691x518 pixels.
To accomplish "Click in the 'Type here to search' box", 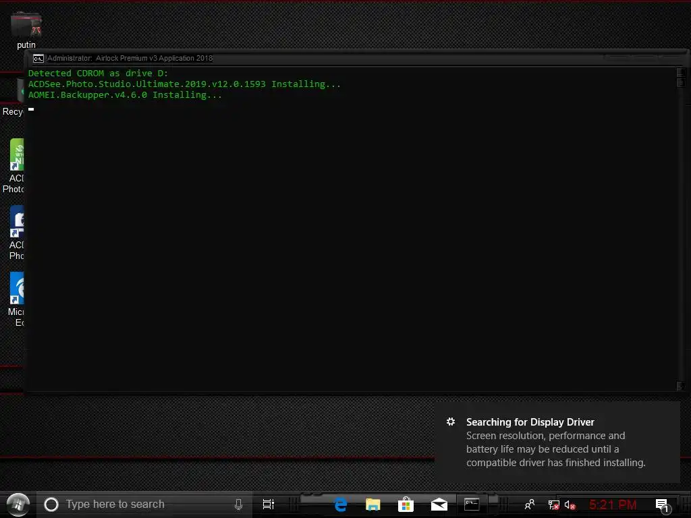I will coord(144,505).
